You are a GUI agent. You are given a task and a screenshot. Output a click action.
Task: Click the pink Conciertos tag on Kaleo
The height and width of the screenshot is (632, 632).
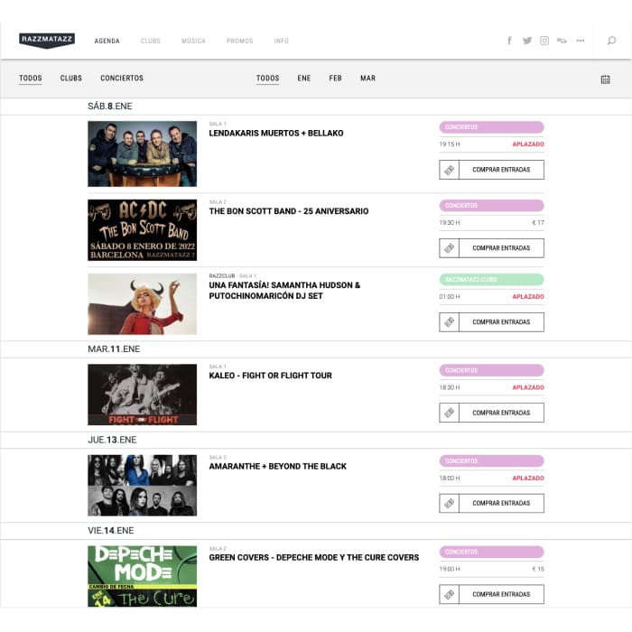pos(491,370)
